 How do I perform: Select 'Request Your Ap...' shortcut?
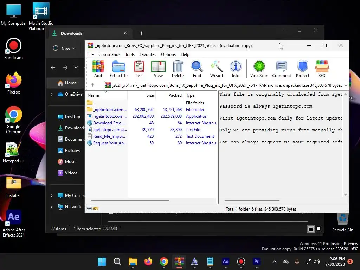[151, 143]
